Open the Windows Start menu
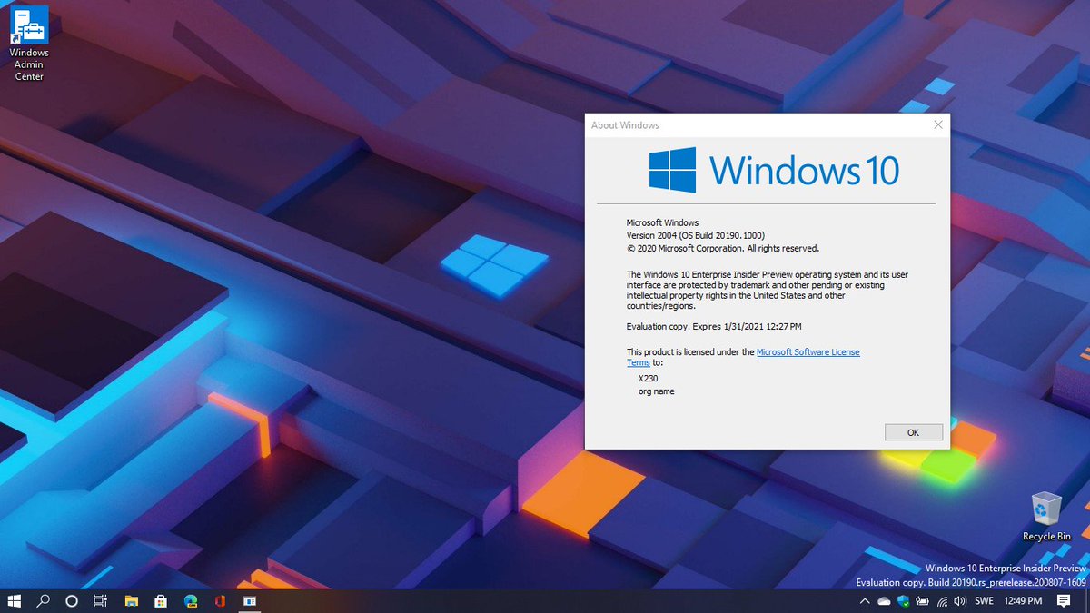 pos(15,601)
